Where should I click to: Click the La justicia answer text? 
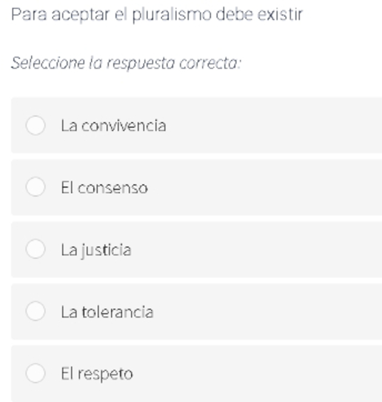coord(96,250)
